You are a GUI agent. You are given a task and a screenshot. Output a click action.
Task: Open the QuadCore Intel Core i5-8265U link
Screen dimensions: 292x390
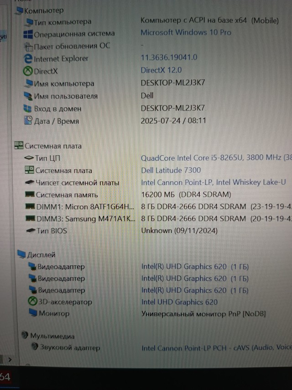coord(216,158)
